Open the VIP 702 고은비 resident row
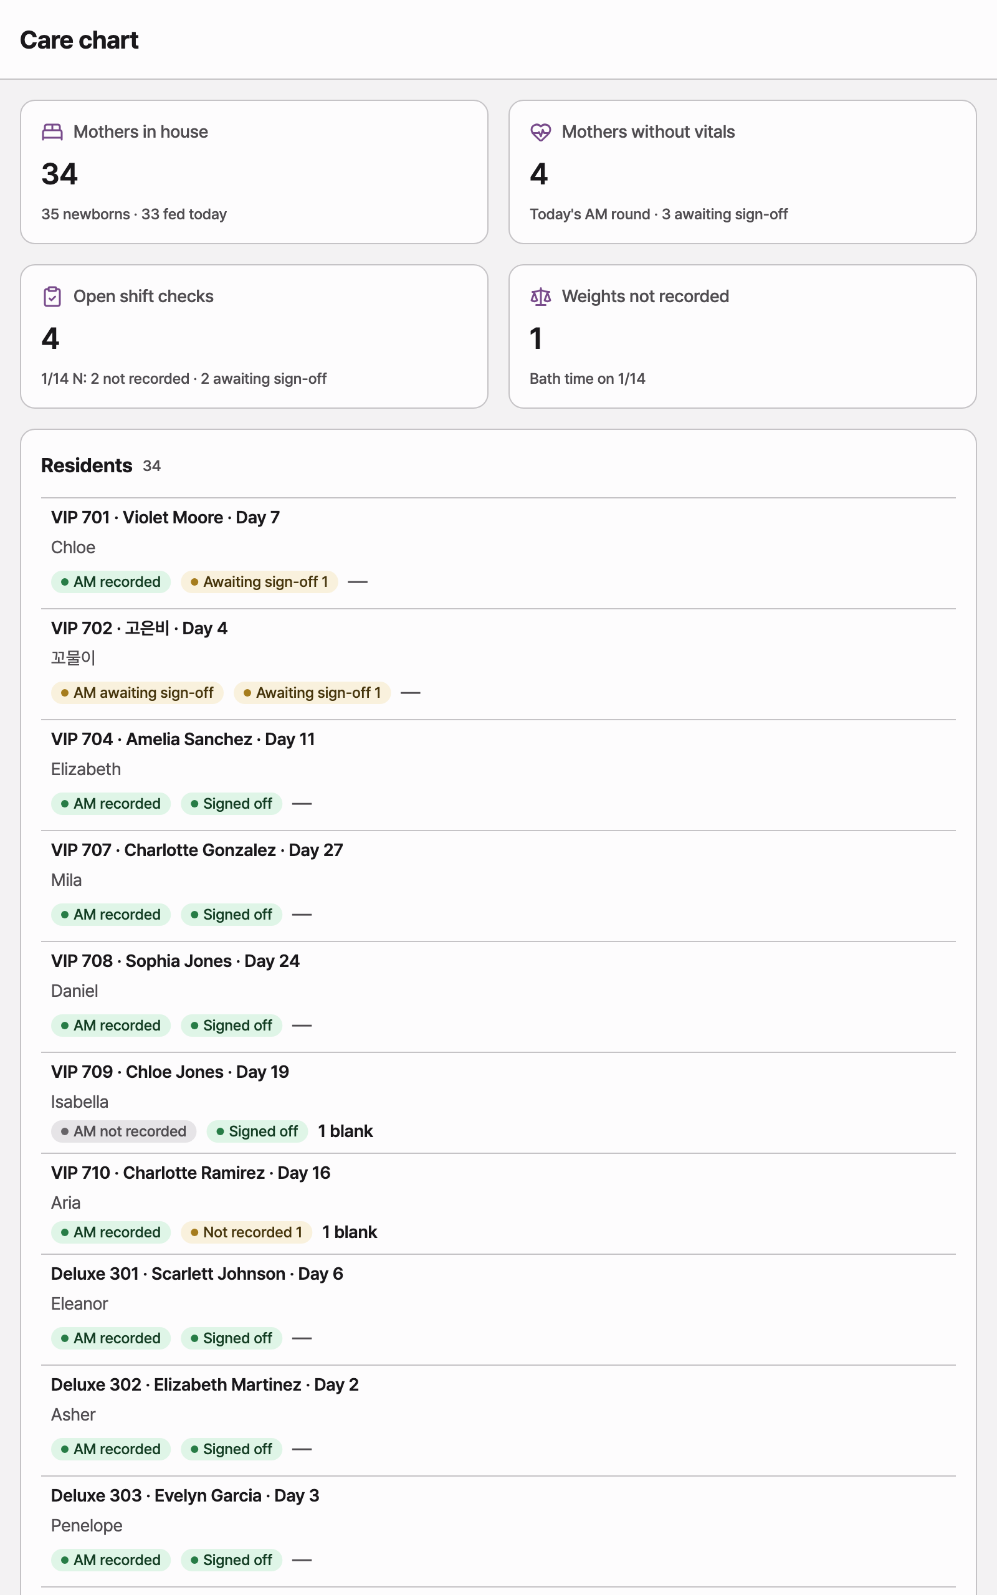Viewport: 997px width, 1595px height. (499, 664)
